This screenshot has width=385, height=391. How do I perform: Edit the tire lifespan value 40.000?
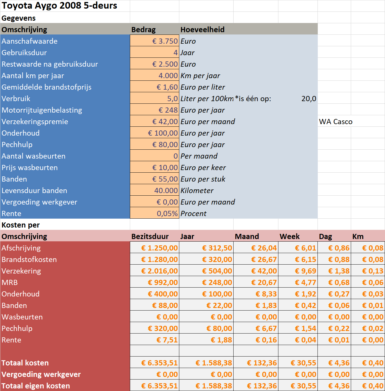coord(155,190)
